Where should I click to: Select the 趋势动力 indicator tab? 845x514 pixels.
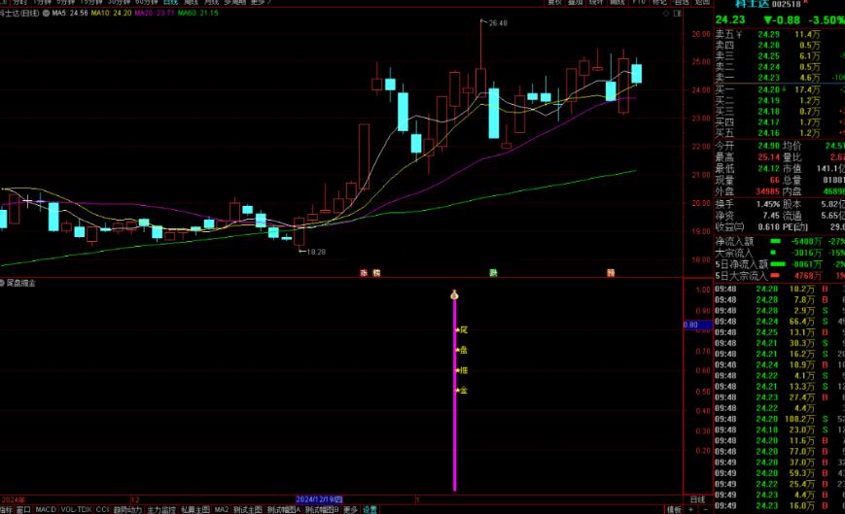pyautogui.click(x=127, y=509)
